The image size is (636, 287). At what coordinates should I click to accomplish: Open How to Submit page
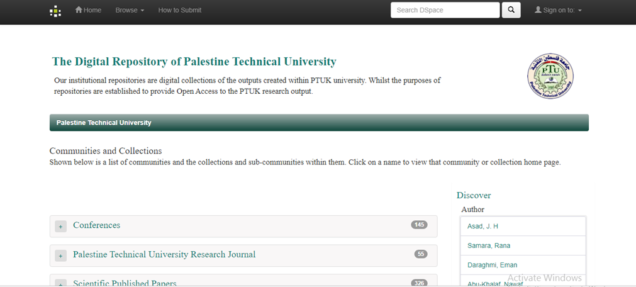click(x=180, y=10)
